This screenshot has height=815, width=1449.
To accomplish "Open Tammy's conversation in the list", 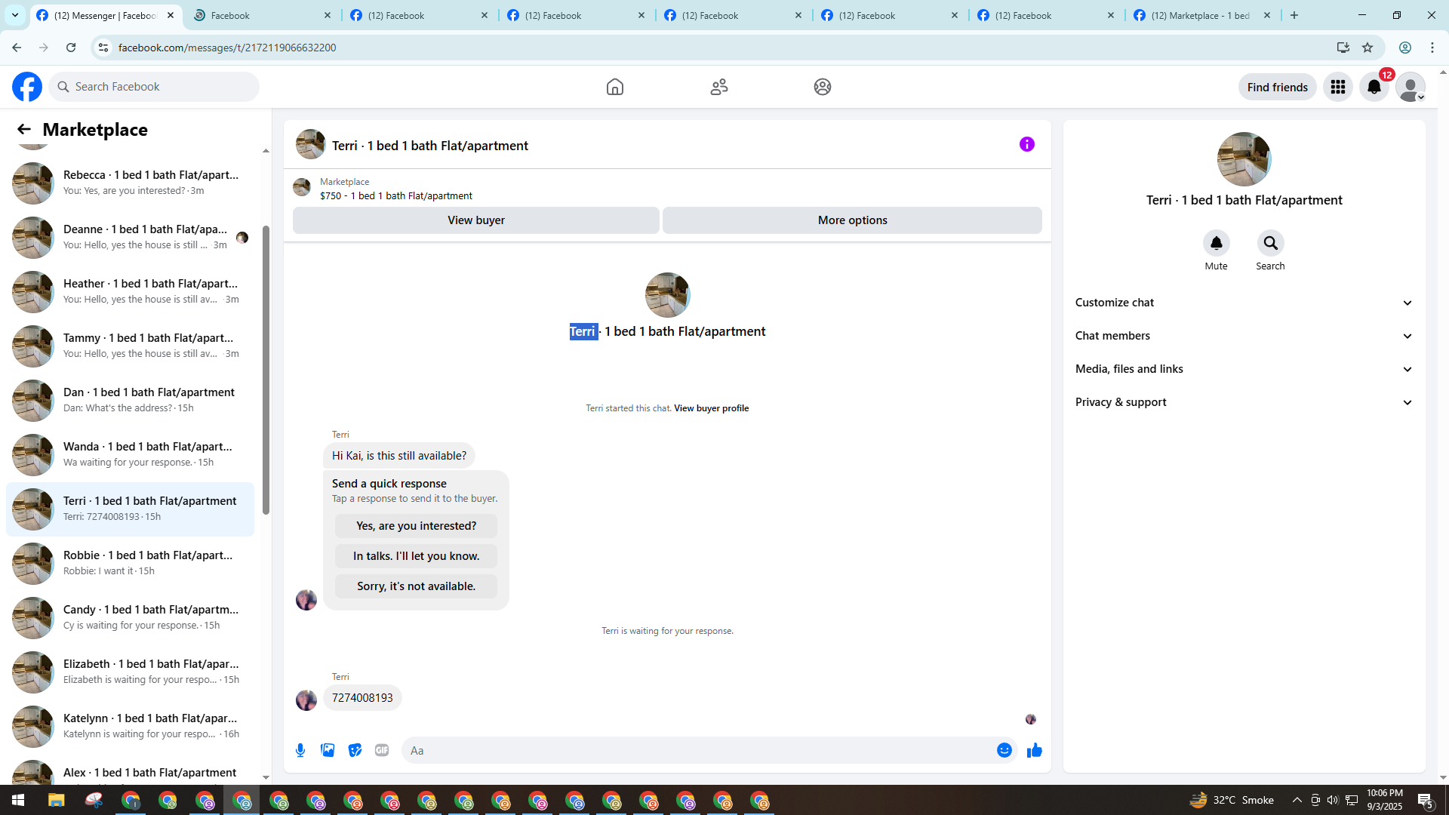I will 131,346.
